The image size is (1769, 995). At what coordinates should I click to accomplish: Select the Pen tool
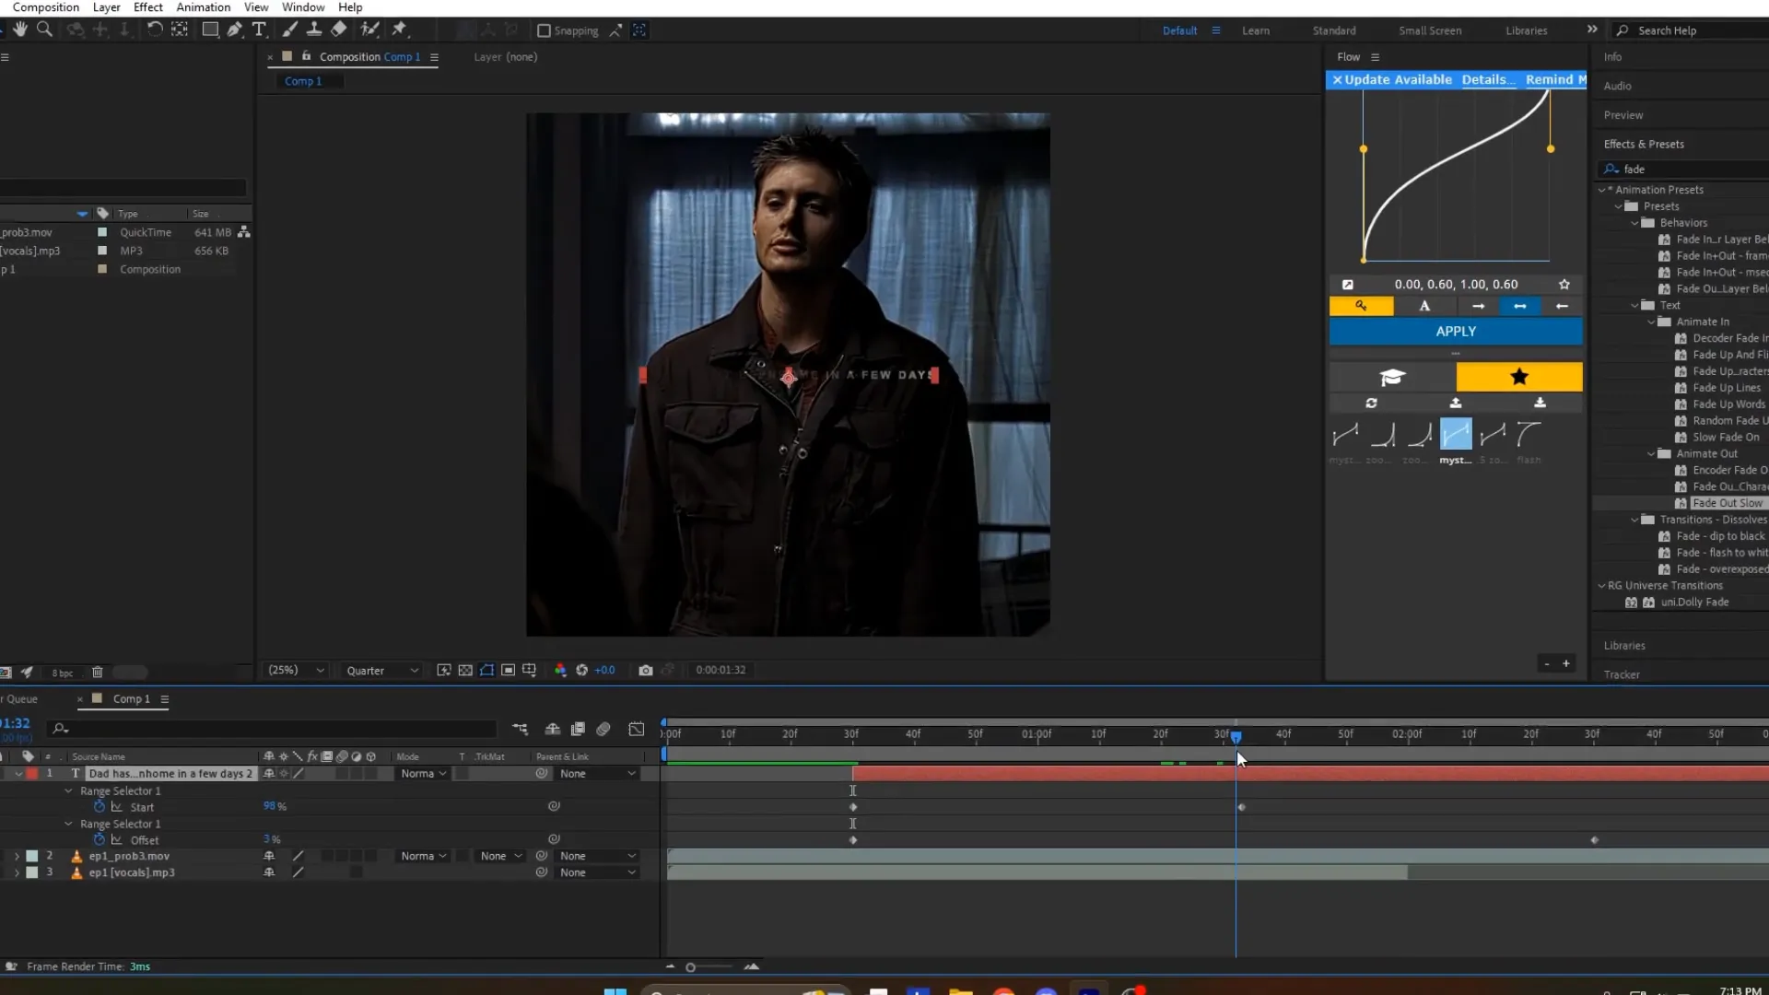(235, 29)
